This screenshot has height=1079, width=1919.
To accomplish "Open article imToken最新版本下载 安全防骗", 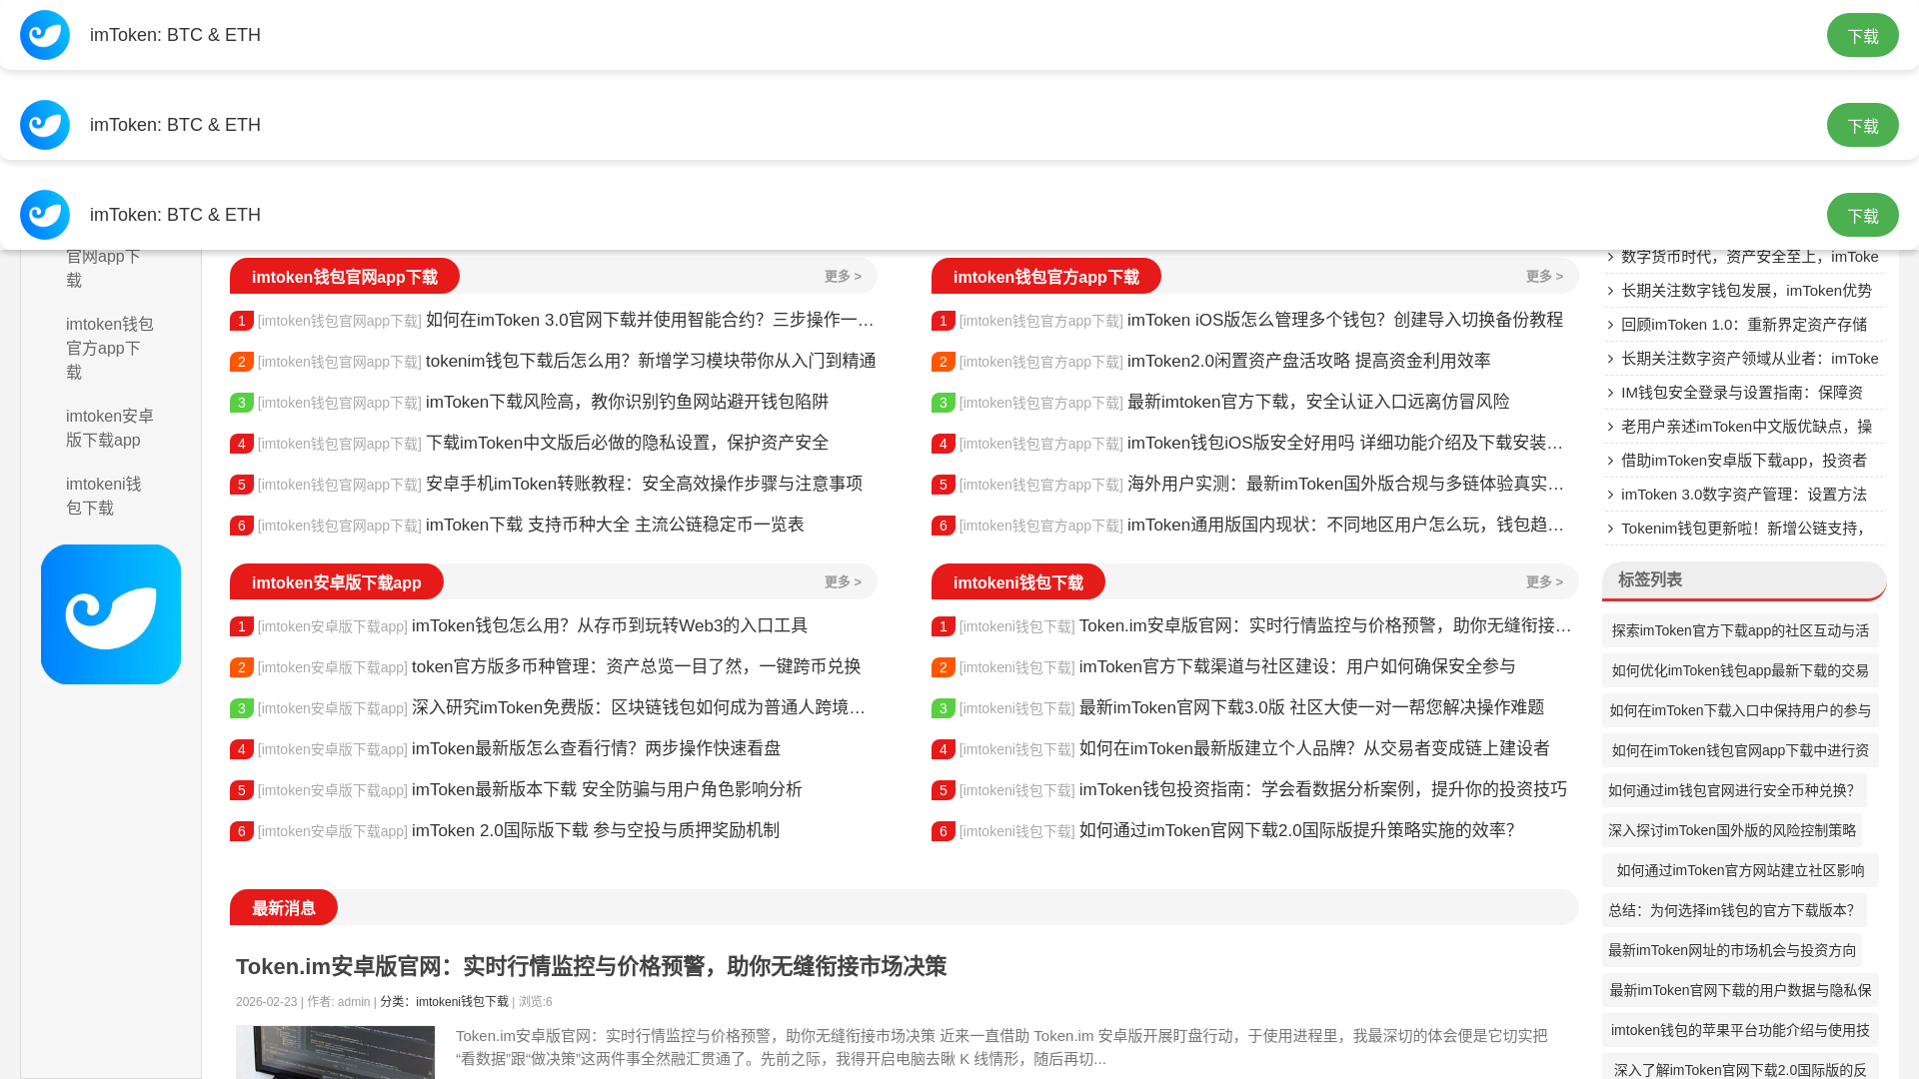I will pos(607,789).
